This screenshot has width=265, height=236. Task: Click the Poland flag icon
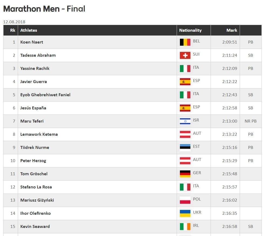point(185,200)
